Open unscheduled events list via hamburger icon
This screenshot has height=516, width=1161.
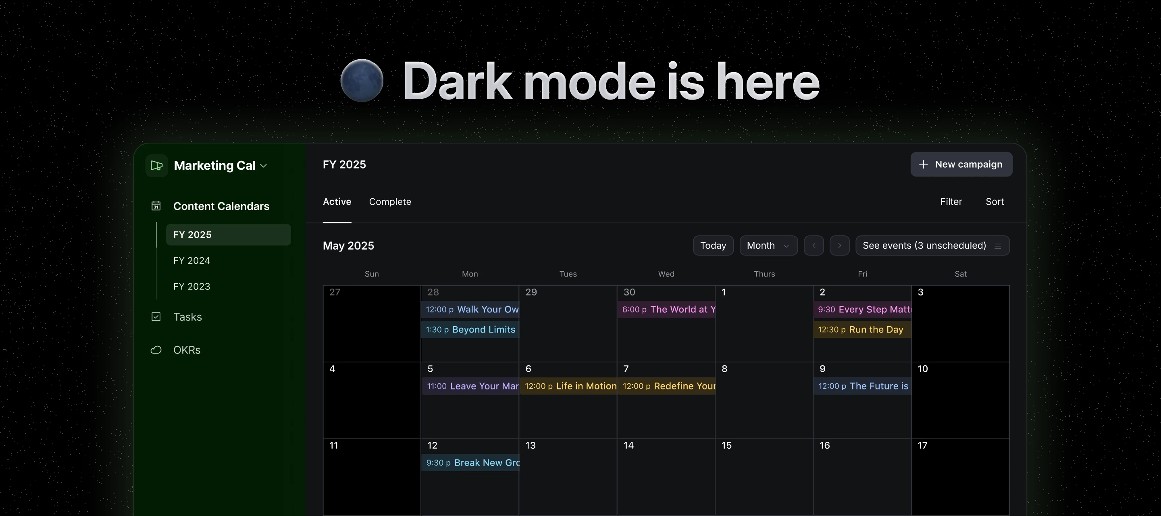click(x=998, y=246)
